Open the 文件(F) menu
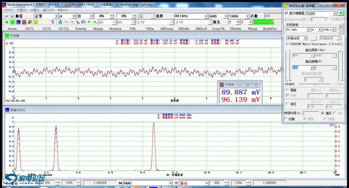The height and width of the screenshot is (188, 349). pos(8,10)
